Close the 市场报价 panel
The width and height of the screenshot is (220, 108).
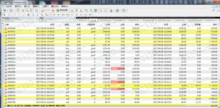click(37, 18)
